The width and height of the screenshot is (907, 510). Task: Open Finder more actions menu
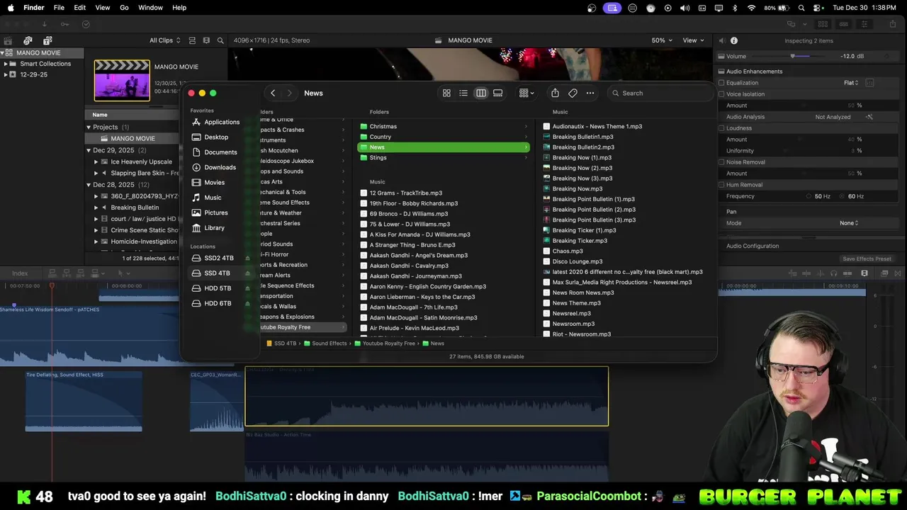(x=590, y=93)
